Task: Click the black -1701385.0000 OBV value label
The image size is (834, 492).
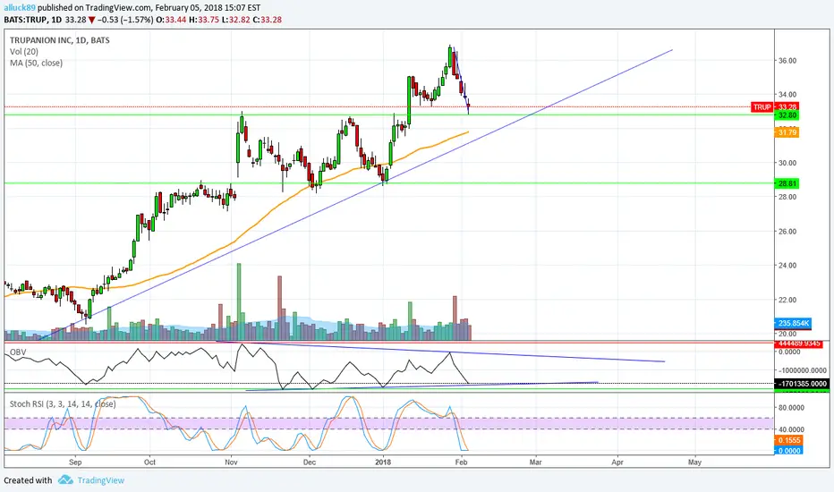Action: tap(802, 384)
